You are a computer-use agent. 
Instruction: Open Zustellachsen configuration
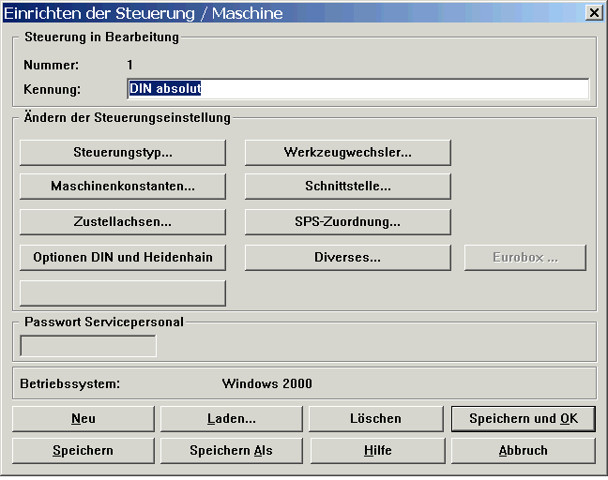[x=122, y=222]
